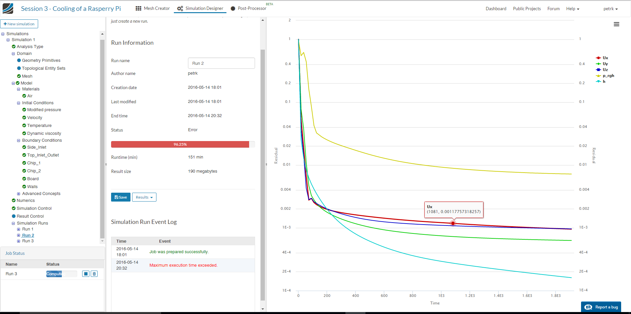Click the Modified pressure check icon
The height and width of the screenshot is (314, 631).
24,110
